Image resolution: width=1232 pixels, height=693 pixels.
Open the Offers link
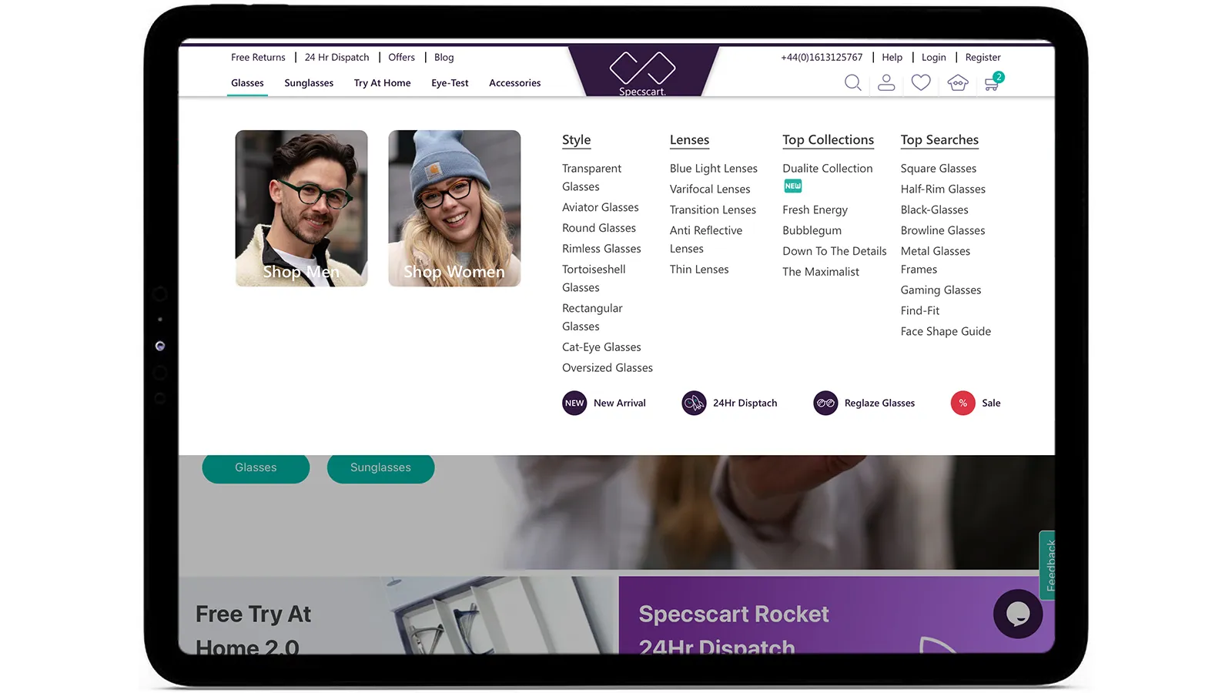[401, 58]
